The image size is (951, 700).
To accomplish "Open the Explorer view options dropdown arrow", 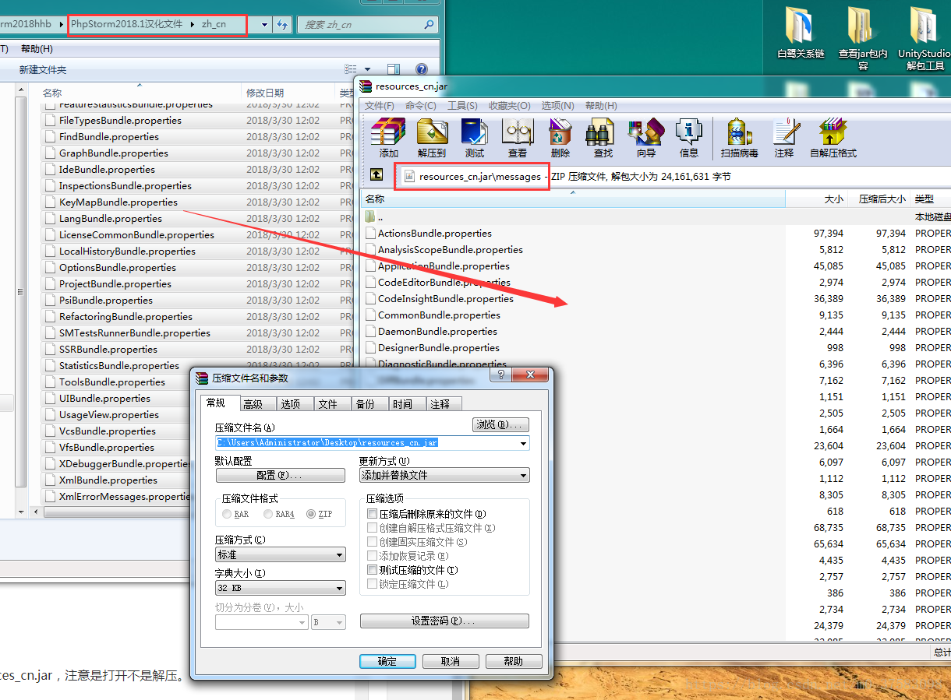I will point(368,69).
